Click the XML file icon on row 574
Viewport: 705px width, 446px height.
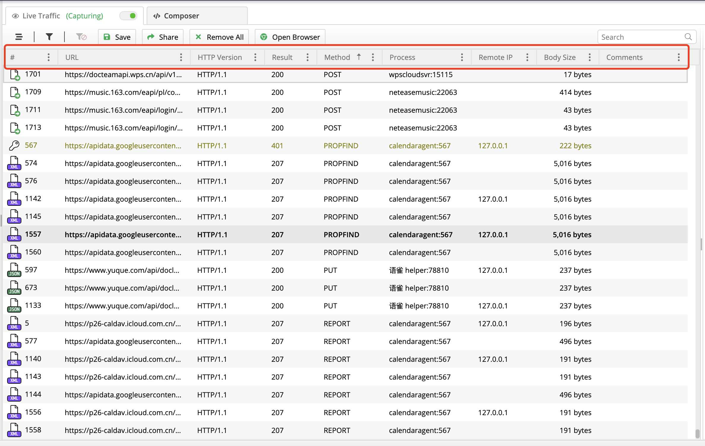point(14,163)
